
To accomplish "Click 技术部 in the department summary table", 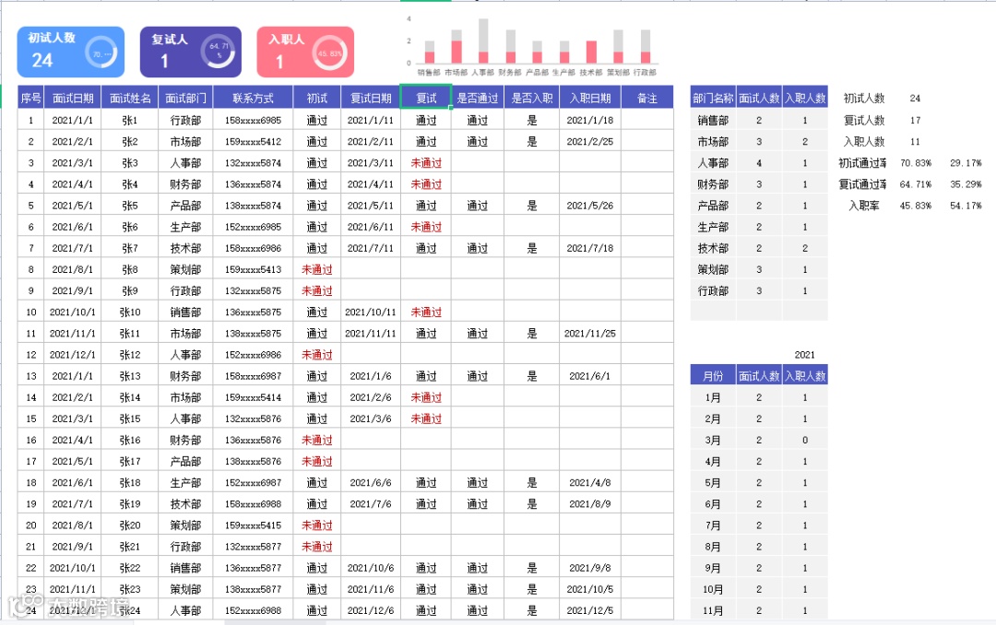I will click(x=713, y=248).
